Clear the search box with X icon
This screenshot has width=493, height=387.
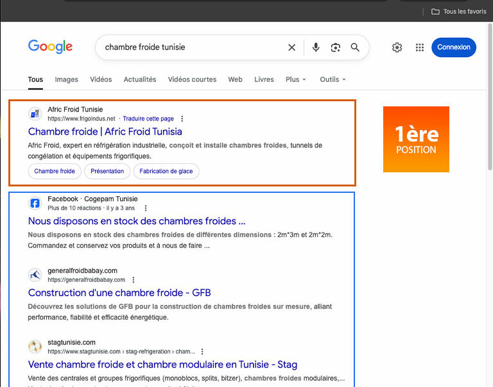[x=291, y=47]
